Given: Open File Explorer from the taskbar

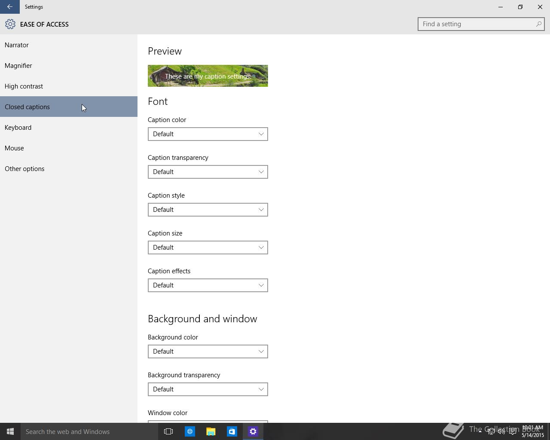Looking at the screenshot, I should click(211, 431).
